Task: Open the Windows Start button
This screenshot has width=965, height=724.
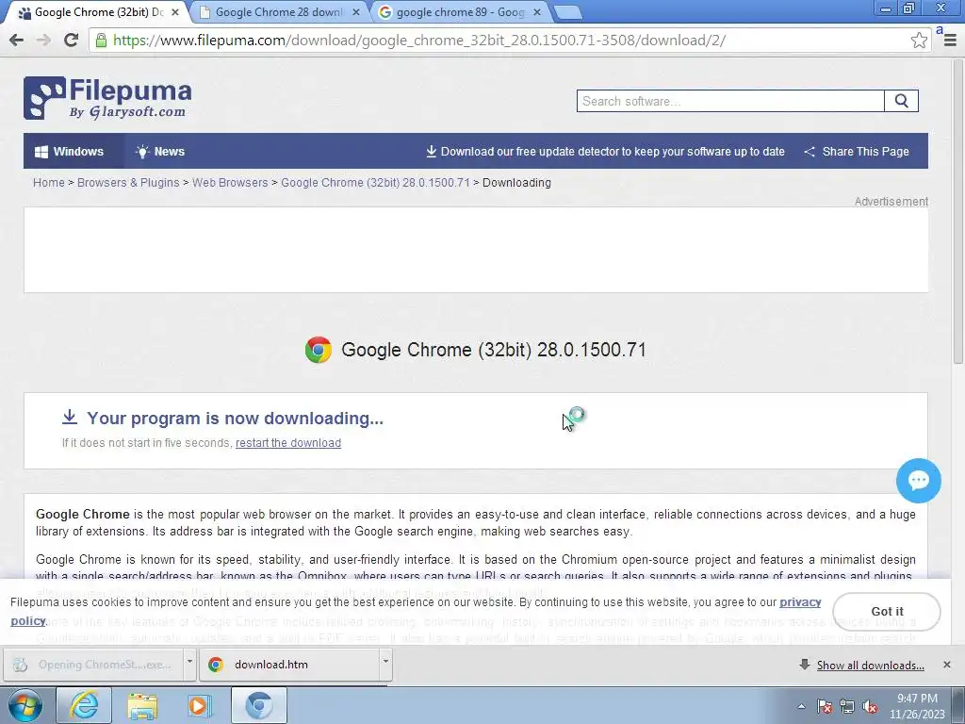Action: tap(25, 705)
